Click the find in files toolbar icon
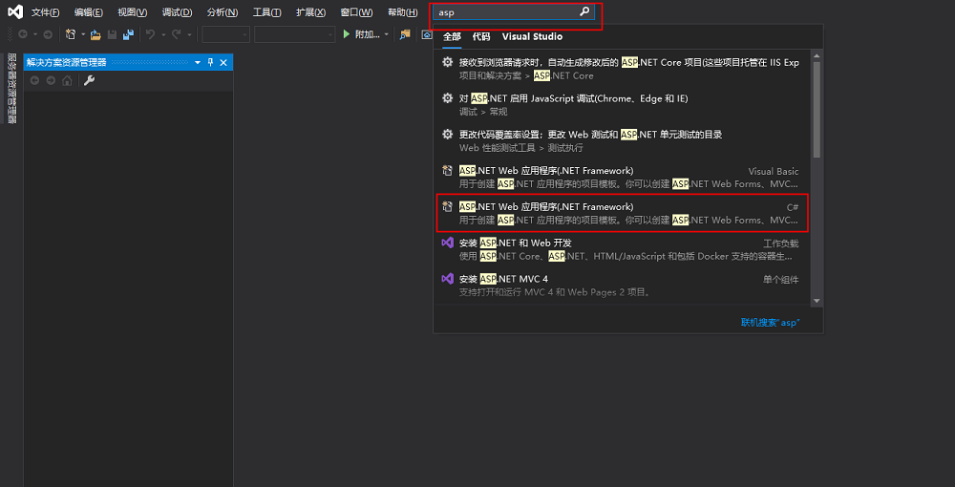 (x=405, y=34)
